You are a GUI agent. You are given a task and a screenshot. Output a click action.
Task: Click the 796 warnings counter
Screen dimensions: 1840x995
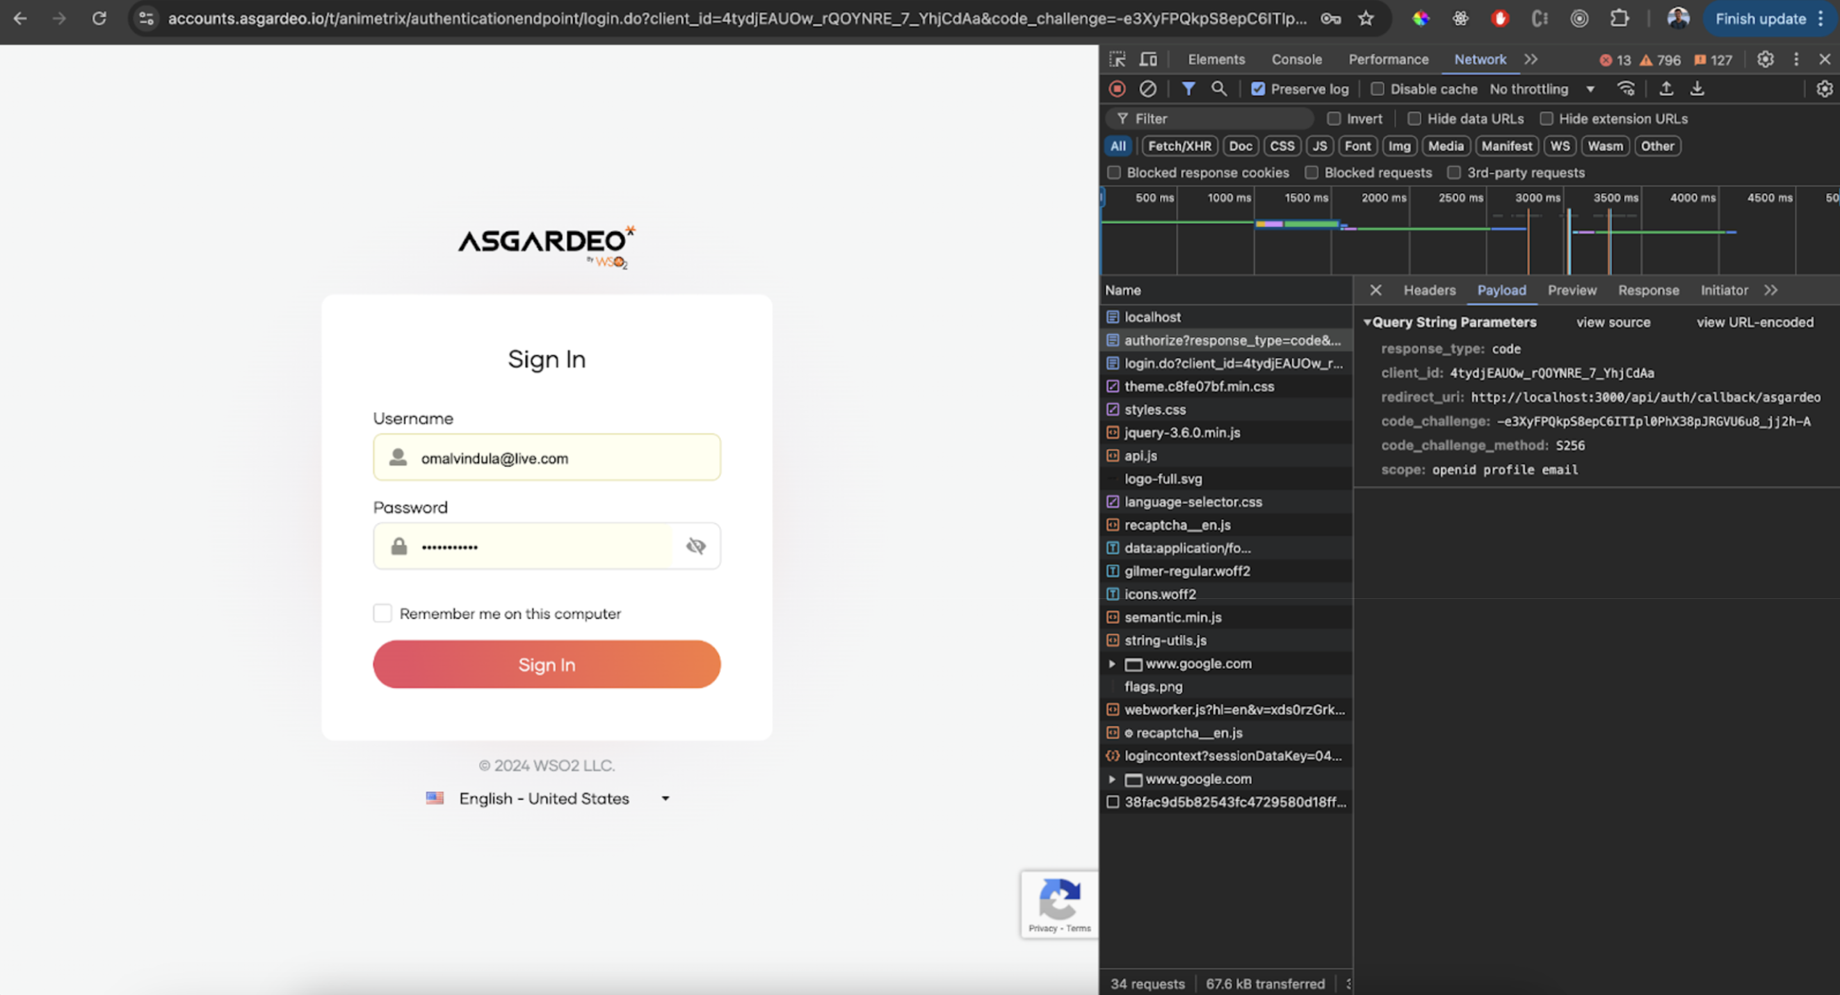pyautogui.click(x=1660, y=60)
